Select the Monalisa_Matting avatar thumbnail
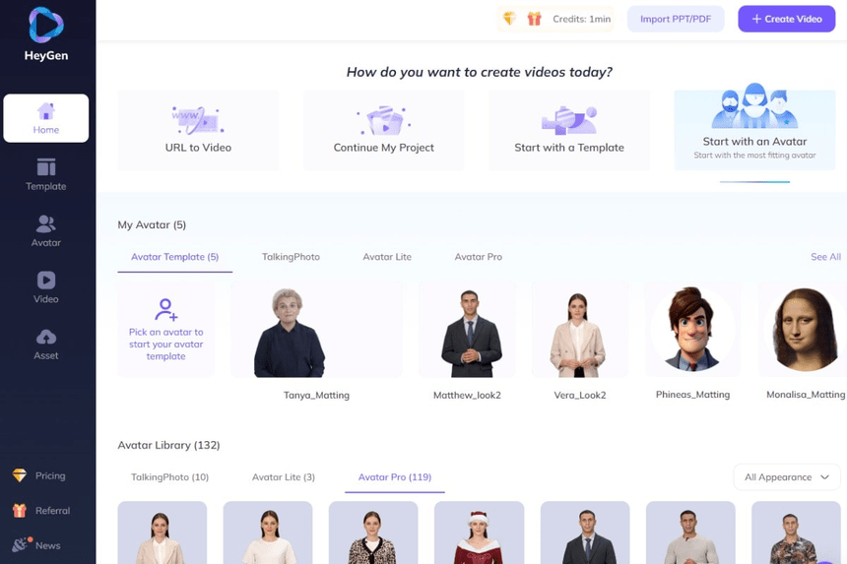 click(802, 329)
